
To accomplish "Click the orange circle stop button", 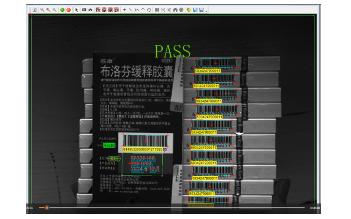I will tap(69, 10).
